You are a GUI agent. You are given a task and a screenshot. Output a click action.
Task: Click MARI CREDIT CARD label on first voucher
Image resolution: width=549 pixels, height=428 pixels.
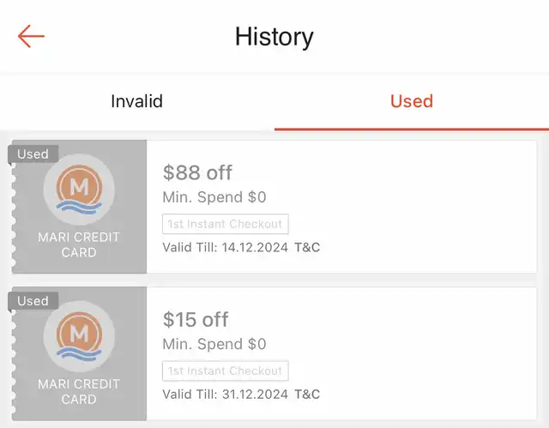coord(79,244)
